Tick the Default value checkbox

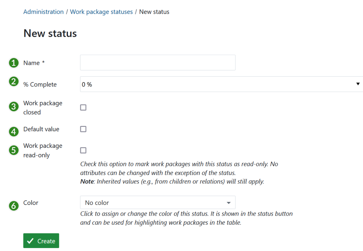pos(83,129)
